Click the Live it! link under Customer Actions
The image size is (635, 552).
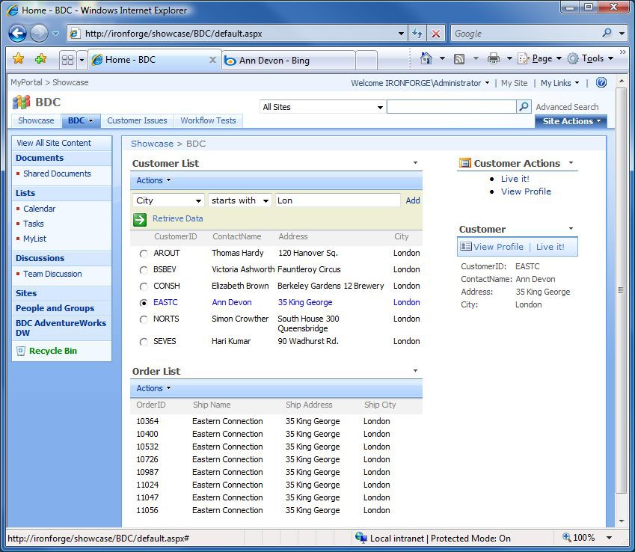[x=515, y=179]
